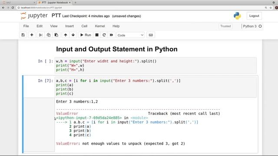The width and height of the screenshot is (278, 156).
Task: Click the (unsaved changes) status text
Action: tap(126, 16)
